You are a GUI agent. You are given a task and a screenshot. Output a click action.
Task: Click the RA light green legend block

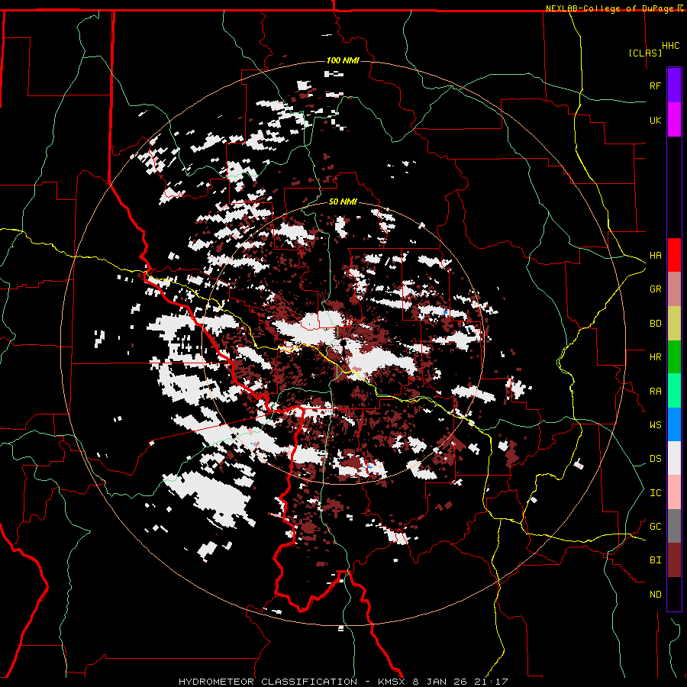[674, 391]
